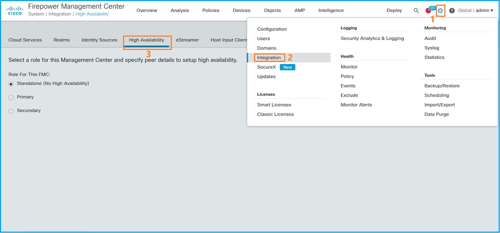Viewport: 500px width, 233px height.
Task: Open Updates in system menu
Action: pyautogui.click(x=266, y=76)
